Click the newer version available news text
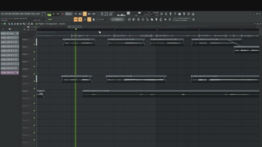 coord(182,19)
